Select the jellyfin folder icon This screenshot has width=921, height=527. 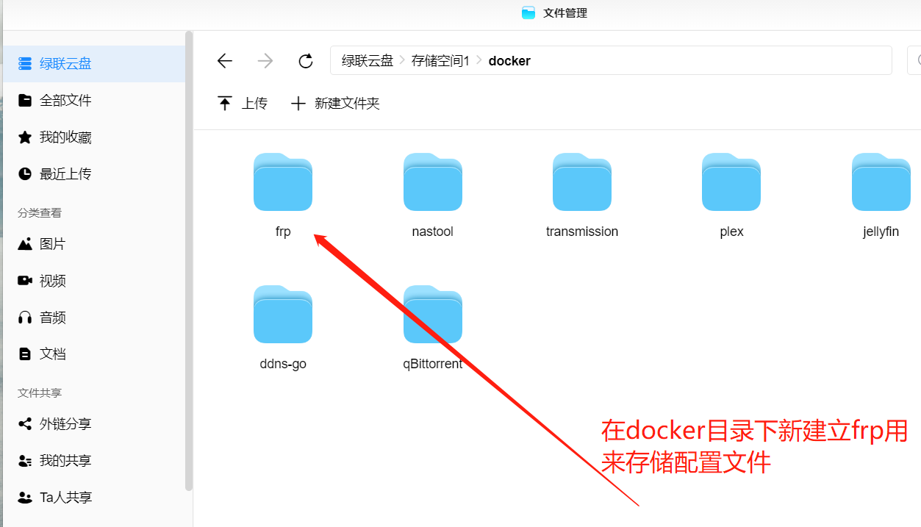[x=881, y=182]
